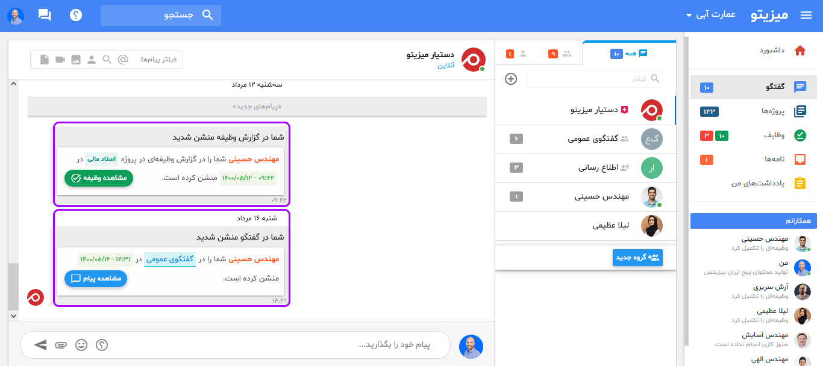Filter messages by person icon
823x366 pixels.
point(92,60)
